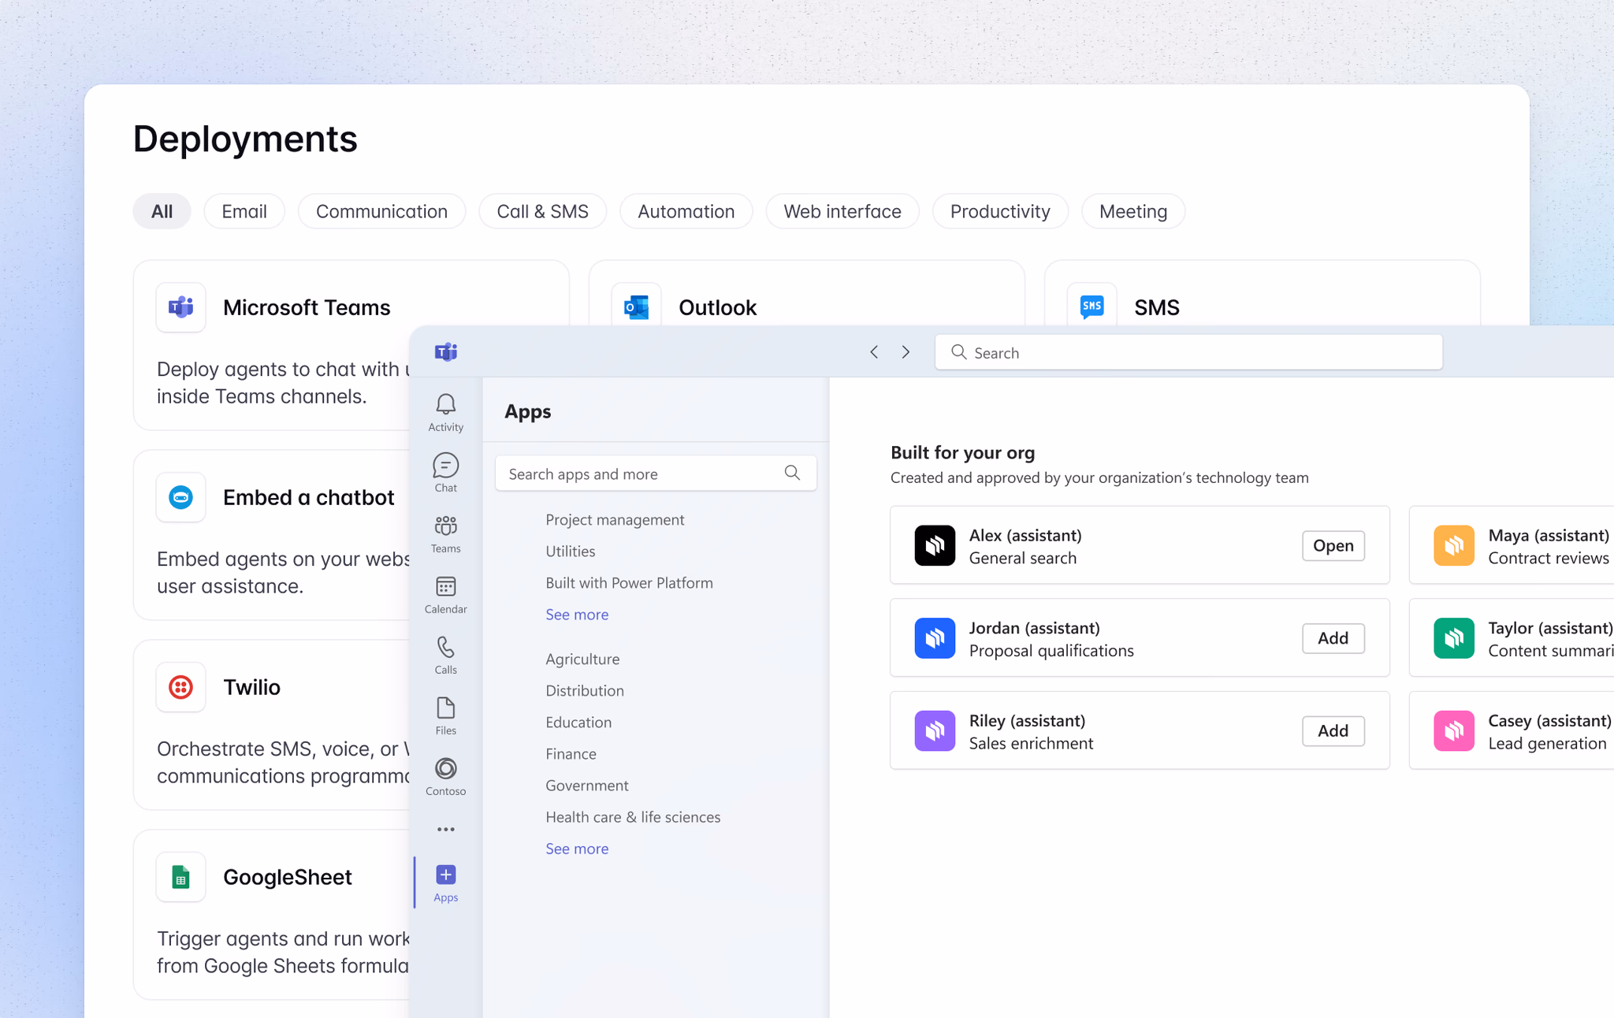Open Activity bell in Teams sidebar
This screenshot has width=1614, height=1018.
click(445, 411)
